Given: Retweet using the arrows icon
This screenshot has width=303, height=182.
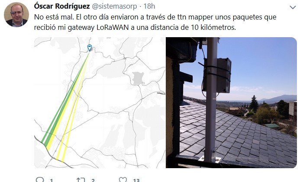Looking at the screenshot, I should pos(81,180).
